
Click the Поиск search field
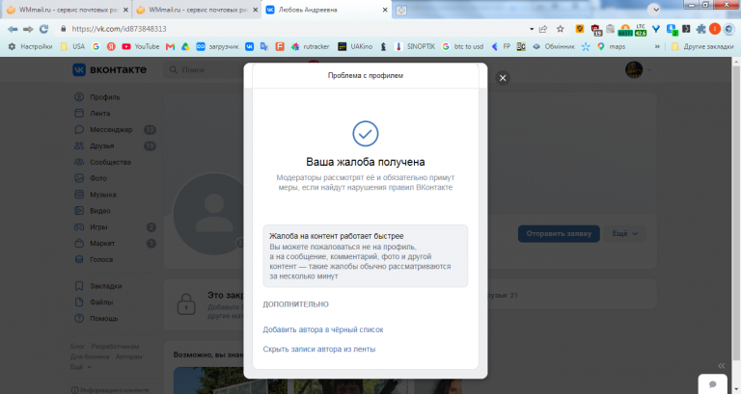click(205, 69)
